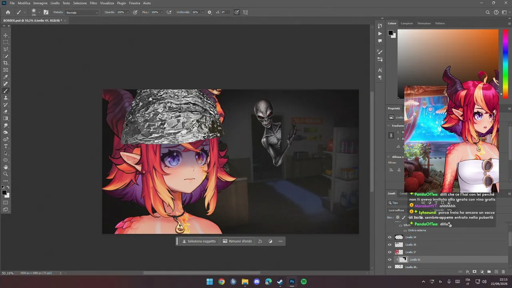
Task: Open the Immagine menu
Action: (40, 3)
